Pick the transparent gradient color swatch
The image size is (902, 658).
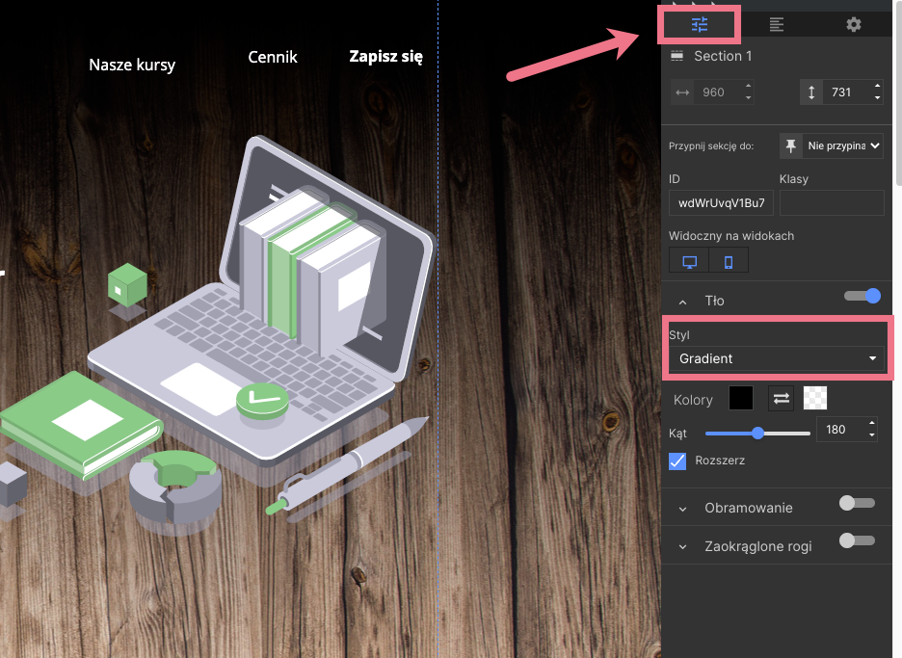pos(815,398)
